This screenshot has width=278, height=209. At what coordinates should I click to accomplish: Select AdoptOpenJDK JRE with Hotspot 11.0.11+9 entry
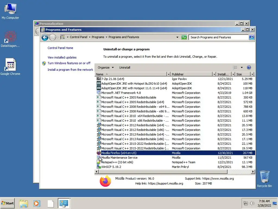tap(175, 88)
